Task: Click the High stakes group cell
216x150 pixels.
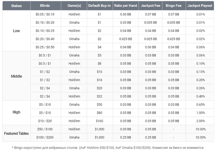Action: (x=16, y=112)
